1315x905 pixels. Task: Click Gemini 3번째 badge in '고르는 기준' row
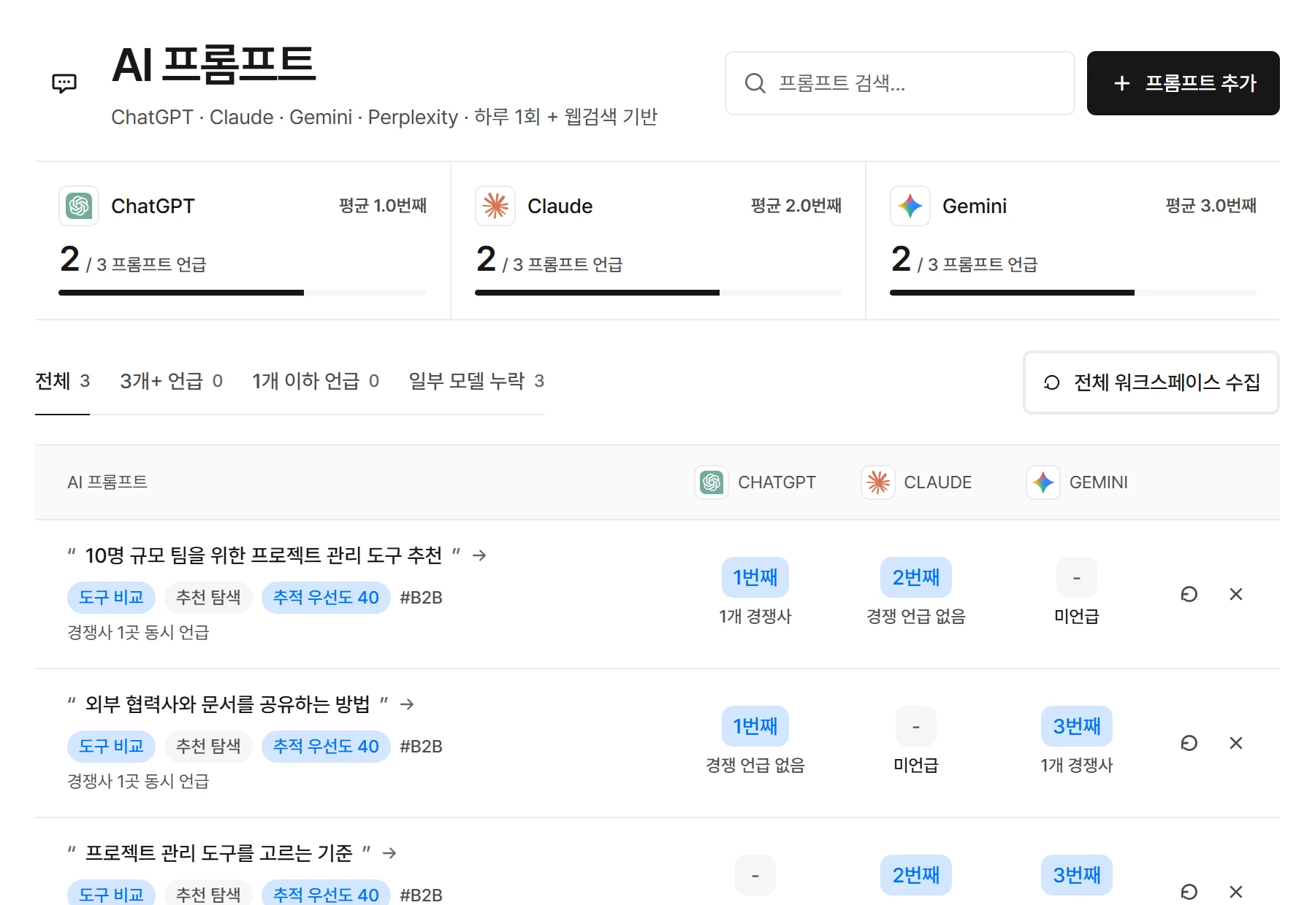click(x=1077, y=875)
